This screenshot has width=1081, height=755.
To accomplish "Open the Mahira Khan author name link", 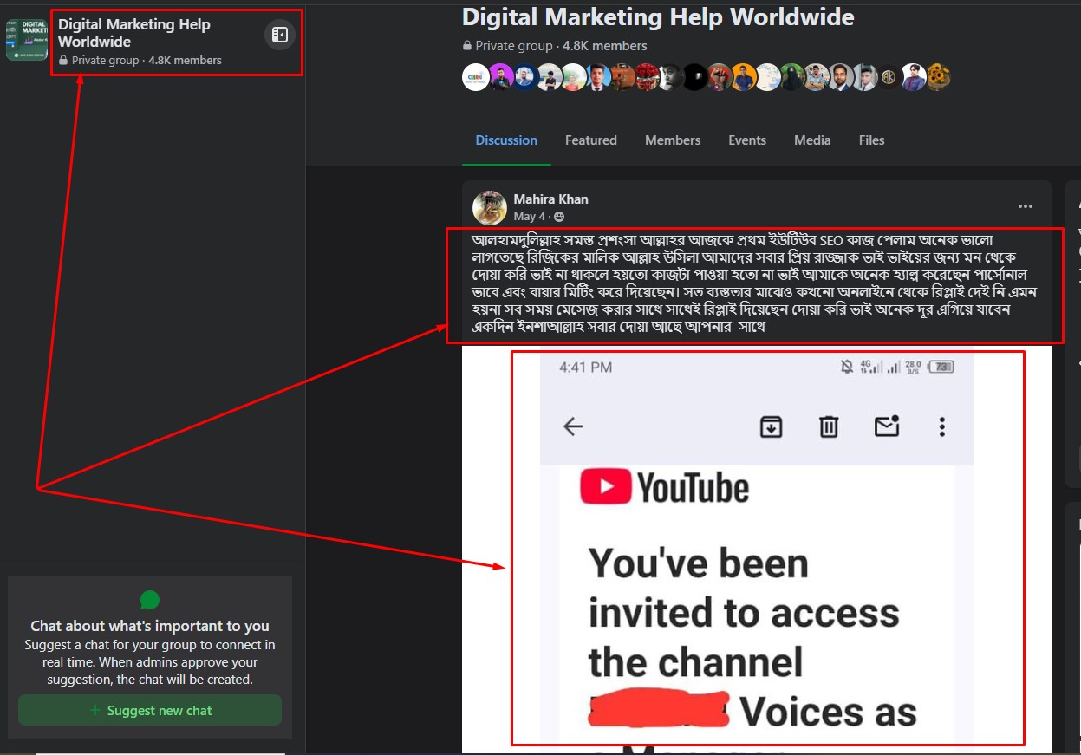I will (550, 199).
